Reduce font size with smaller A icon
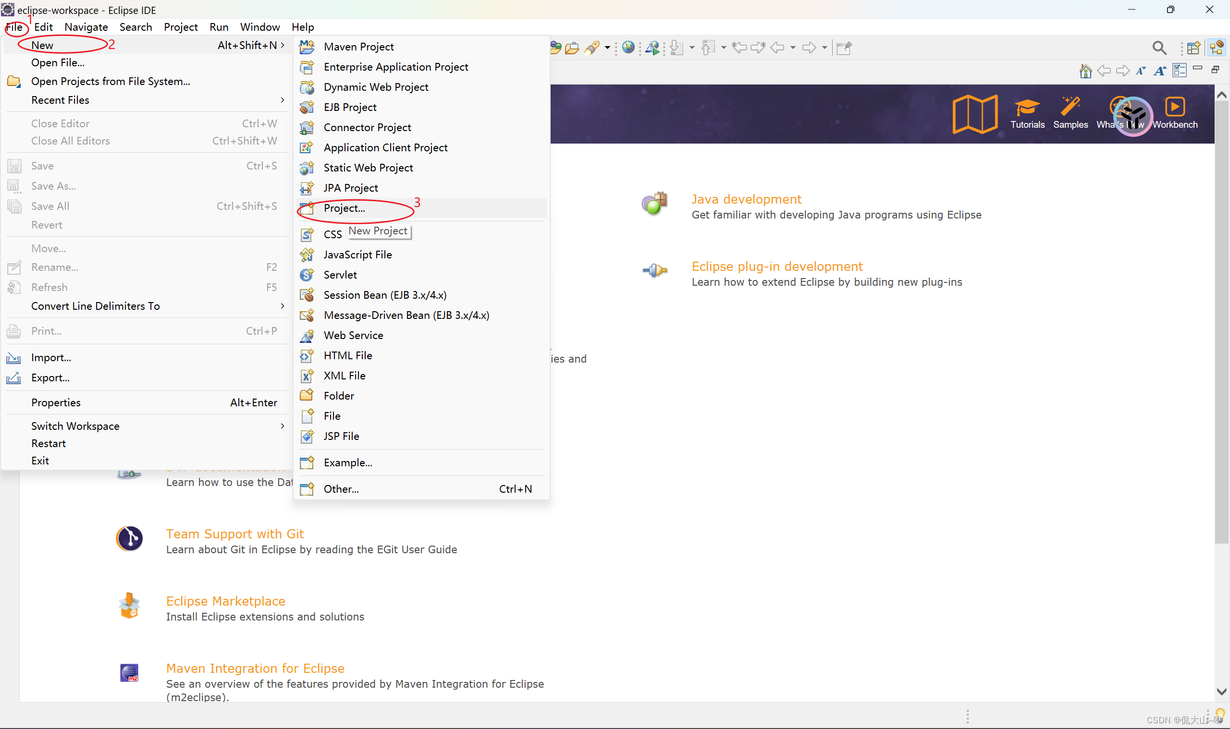The height and width of the screenshot is (729, 1230). (x=1141, y=71)
